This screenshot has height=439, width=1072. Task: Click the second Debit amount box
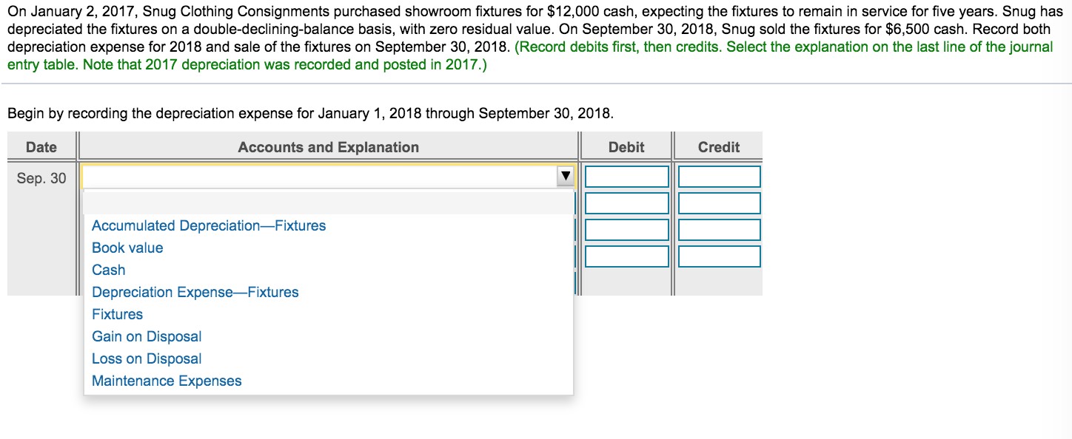[x=626, y=203]
